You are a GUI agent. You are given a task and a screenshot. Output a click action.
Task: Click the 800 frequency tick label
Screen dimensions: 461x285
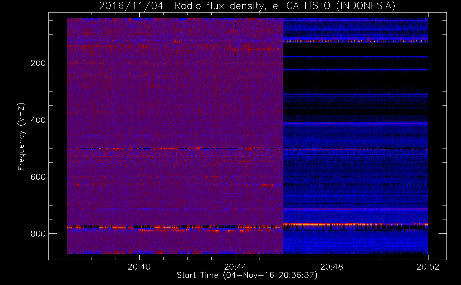(38, 234)
